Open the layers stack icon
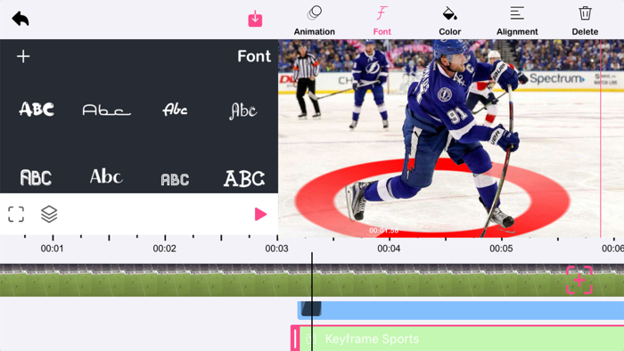Image resolution: width=624 pixels, height=351 pixels. [x=49, y=215]
